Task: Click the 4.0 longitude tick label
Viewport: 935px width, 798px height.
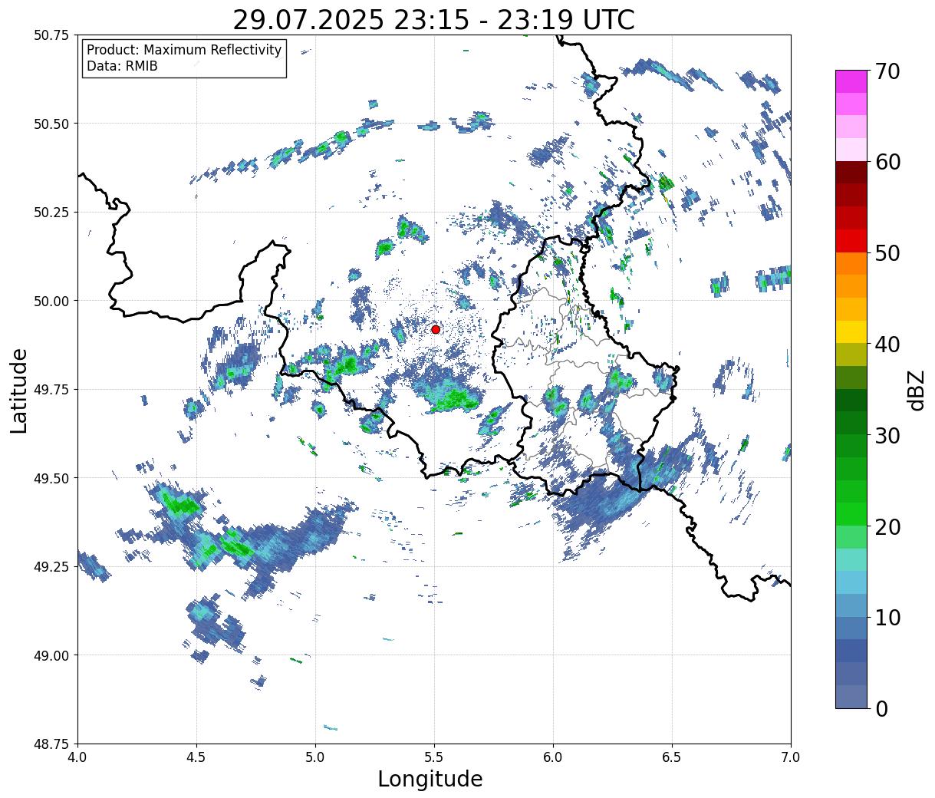Action: (77, 757)
